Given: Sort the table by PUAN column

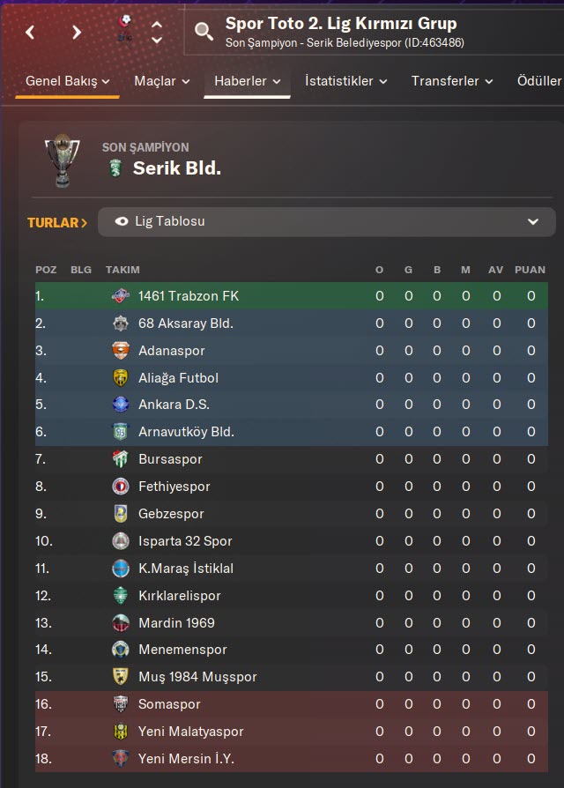Looking at the screenshot, I should (531, 270).
